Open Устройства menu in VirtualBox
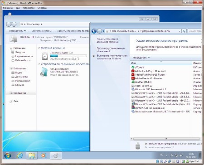204x165 pixels. click(29, 8)
